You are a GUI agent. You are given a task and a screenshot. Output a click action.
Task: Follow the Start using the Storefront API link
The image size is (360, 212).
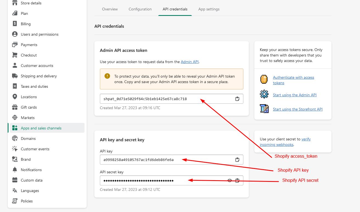297,109
